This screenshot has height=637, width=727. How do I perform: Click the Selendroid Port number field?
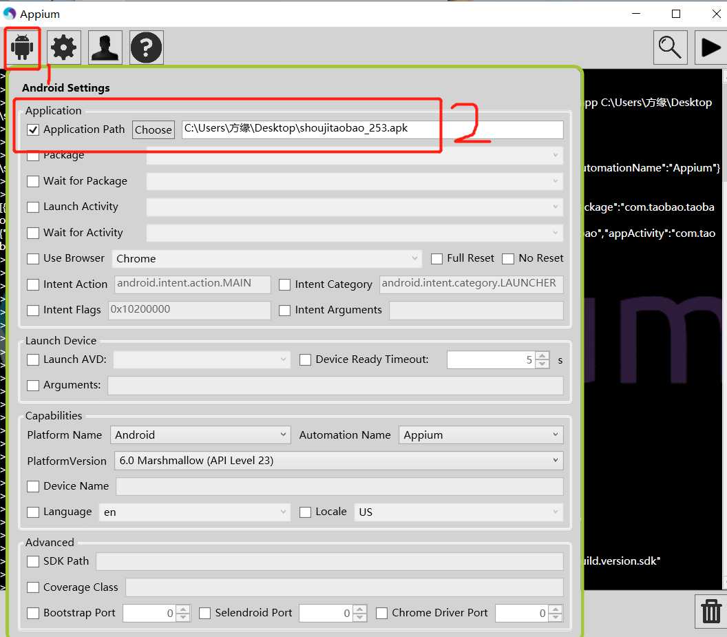(x=326, y=614)
